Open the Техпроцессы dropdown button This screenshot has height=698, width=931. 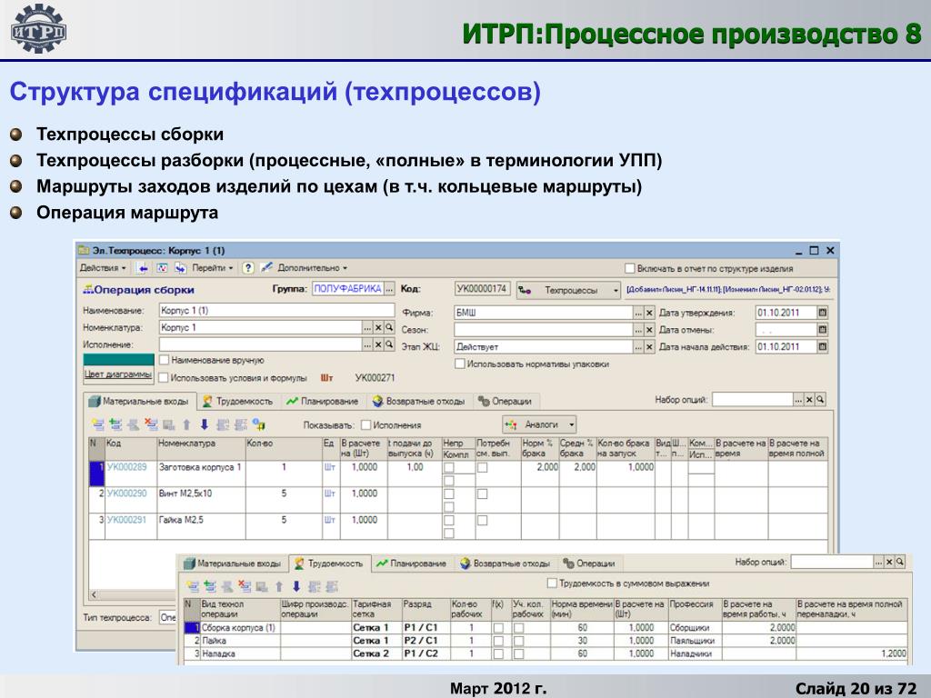click(569, 290)
